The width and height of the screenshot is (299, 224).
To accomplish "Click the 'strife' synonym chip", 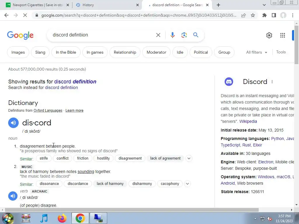I will pos(44,158).
